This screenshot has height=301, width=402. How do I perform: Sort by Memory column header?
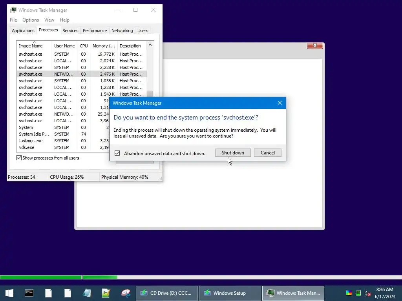coord(104,46)
